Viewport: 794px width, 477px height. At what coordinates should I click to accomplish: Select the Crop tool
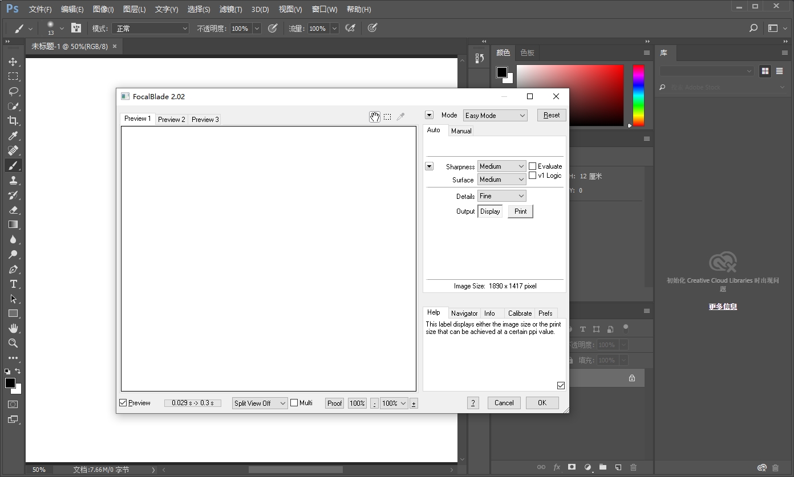pyautogui.click(x=13, y=121)
